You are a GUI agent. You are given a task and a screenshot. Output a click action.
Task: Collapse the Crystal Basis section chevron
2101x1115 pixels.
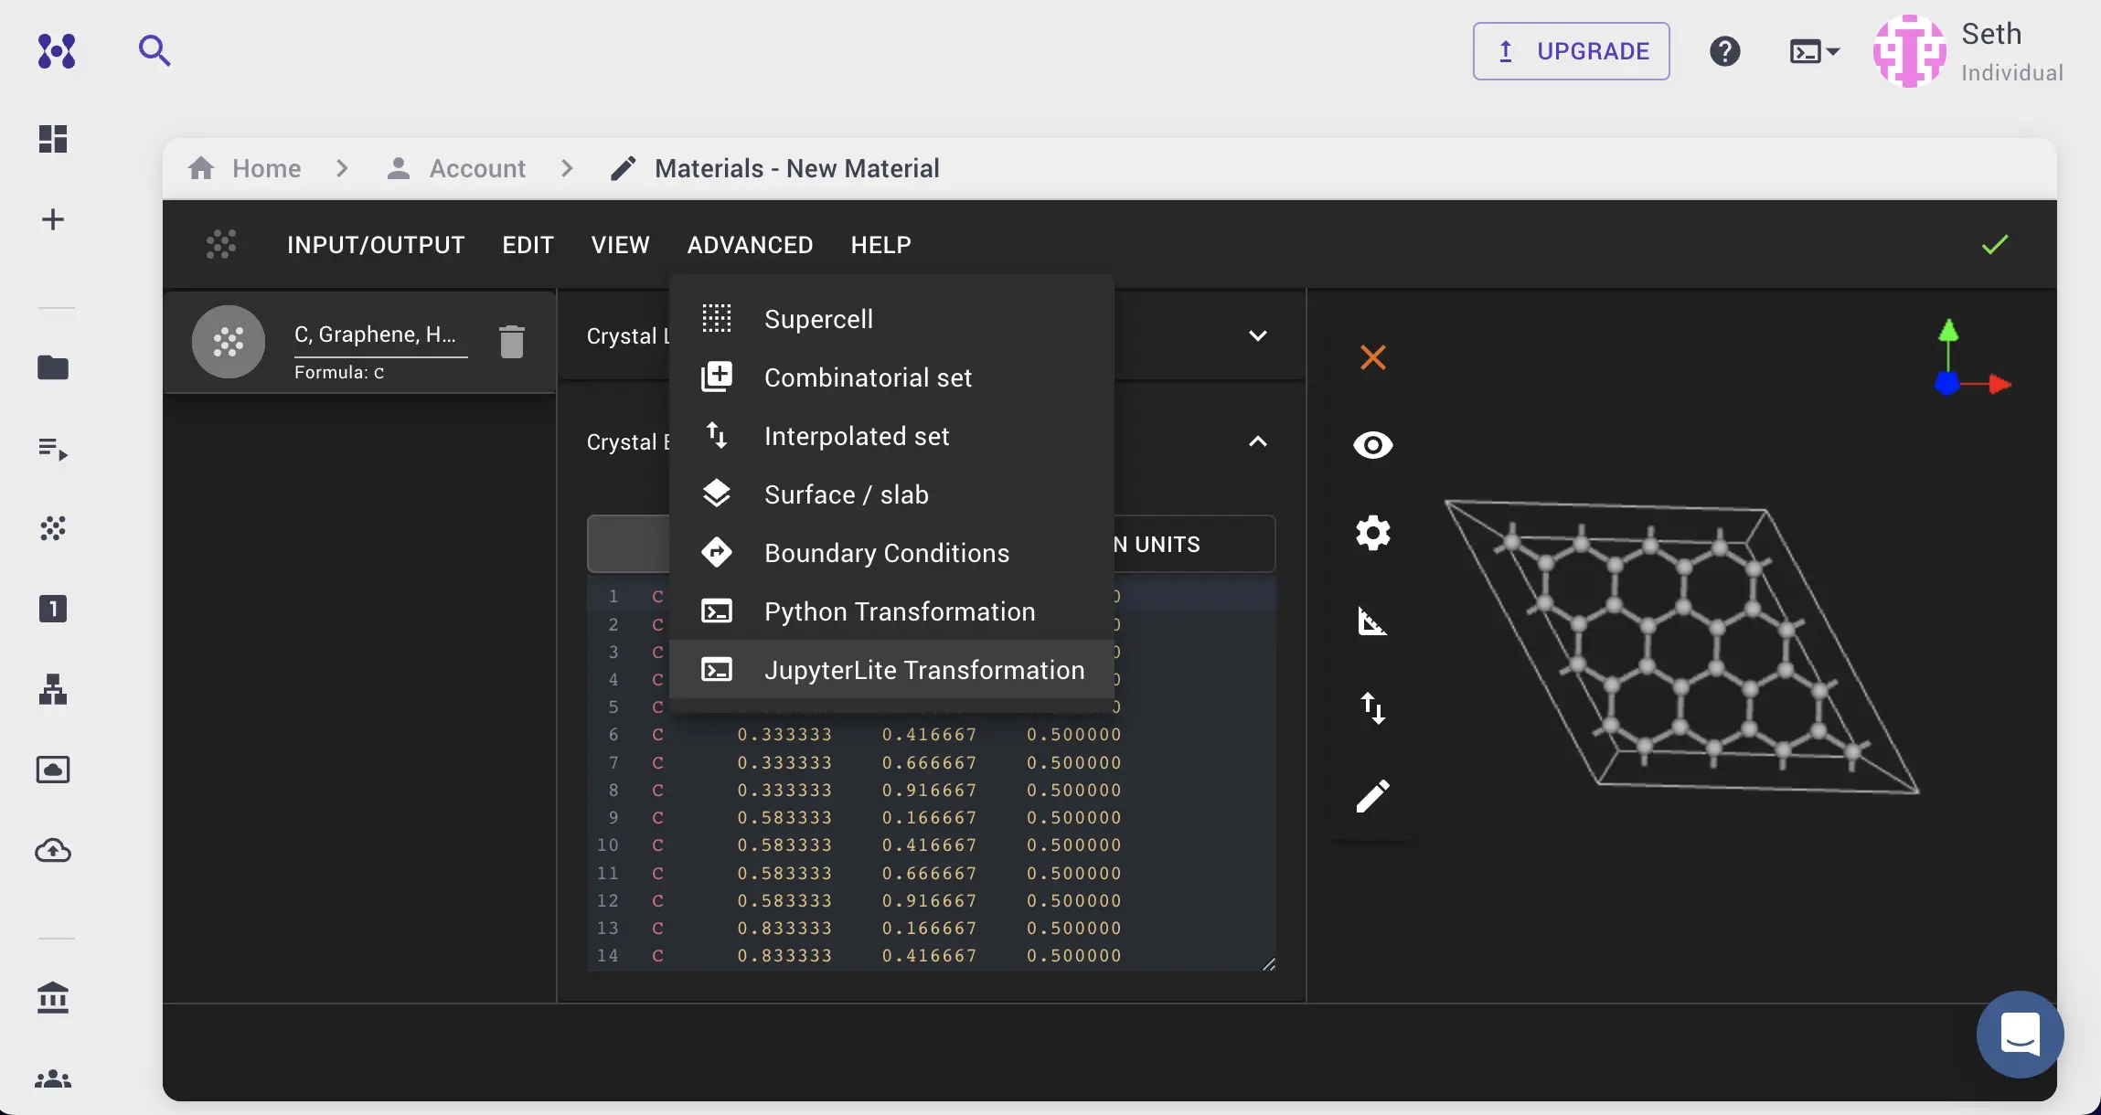pyautogui.click(x=1257, y=441)
